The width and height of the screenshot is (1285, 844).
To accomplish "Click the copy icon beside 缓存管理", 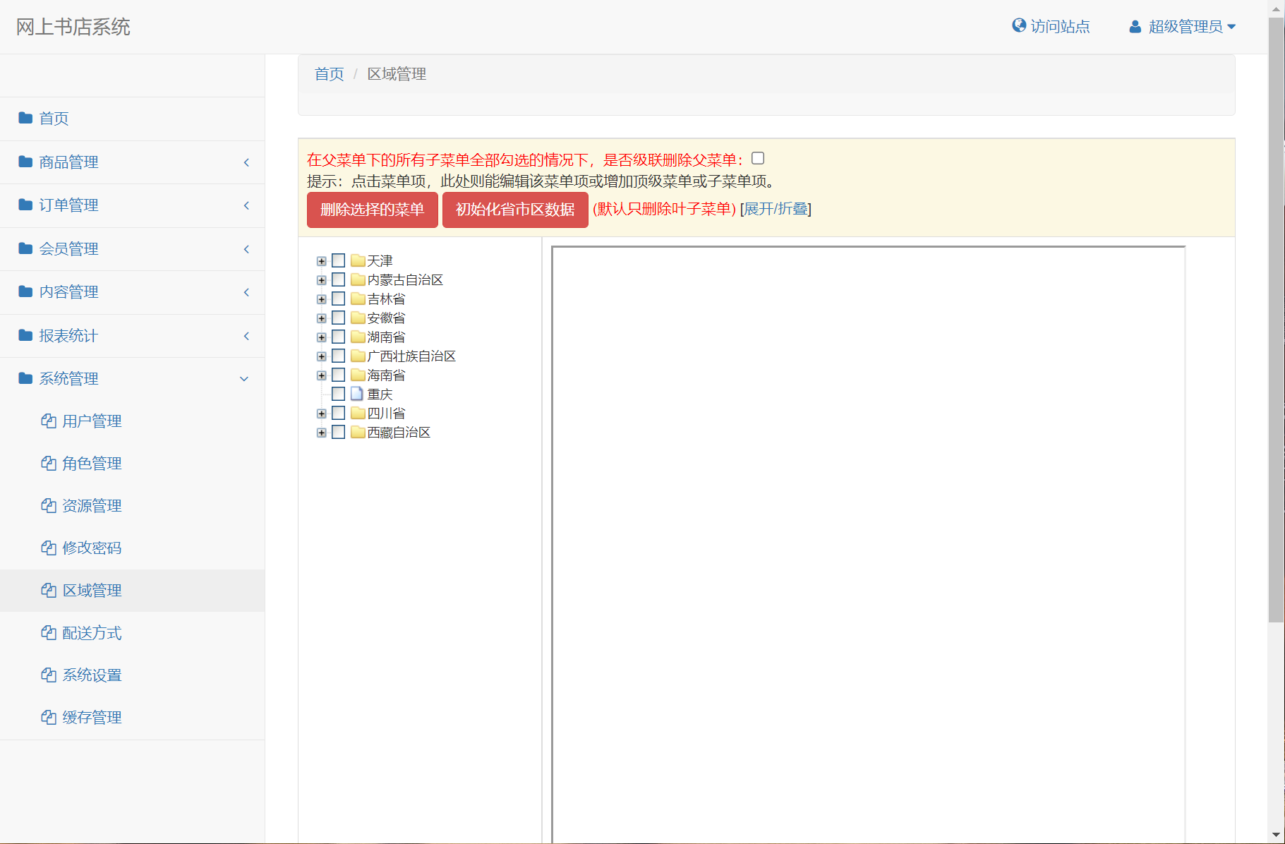I will (x=49, y=718).
